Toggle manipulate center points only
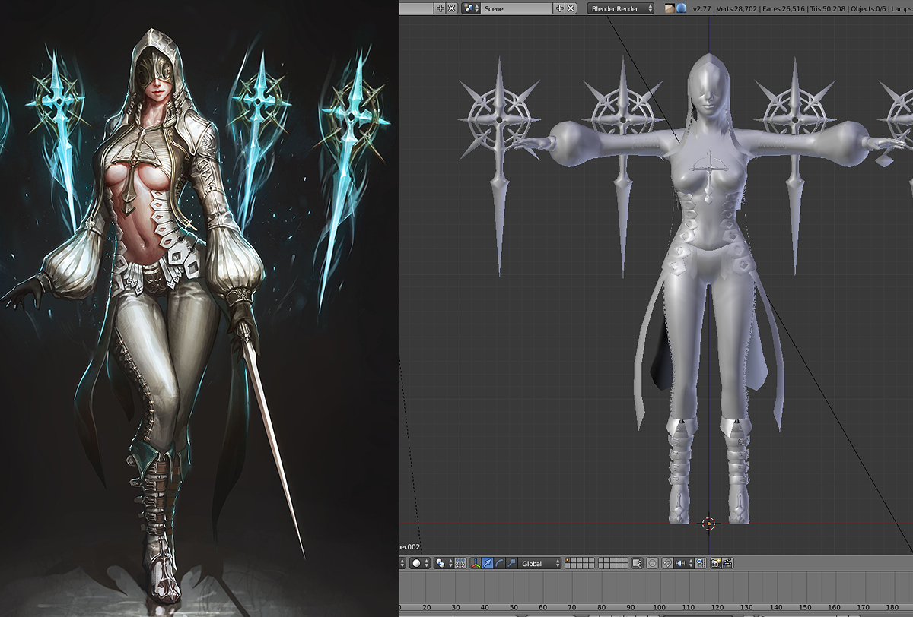 [460, 563]
